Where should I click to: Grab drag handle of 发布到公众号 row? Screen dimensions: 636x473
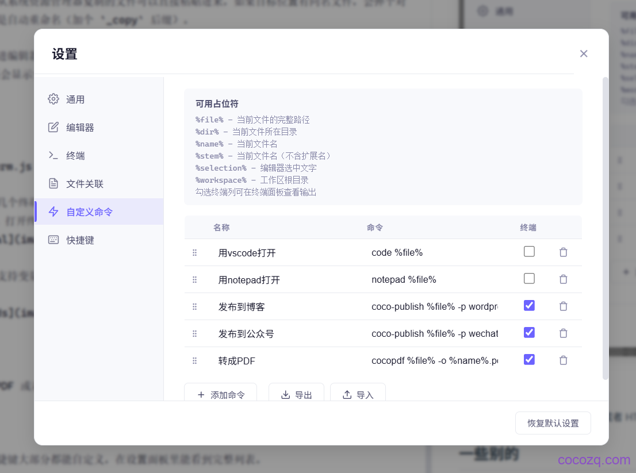[195, 333]
